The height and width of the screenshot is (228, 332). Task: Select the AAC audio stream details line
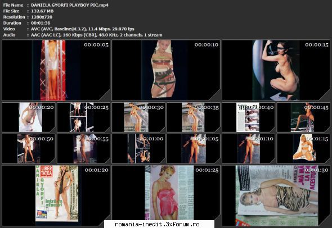(97, 35)
